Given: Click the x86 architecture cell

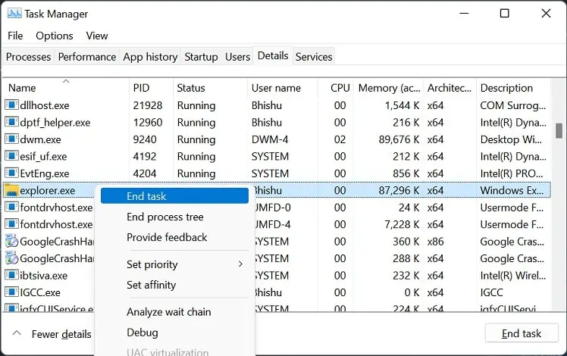Looking at the screenshot, I should point(435,241).
